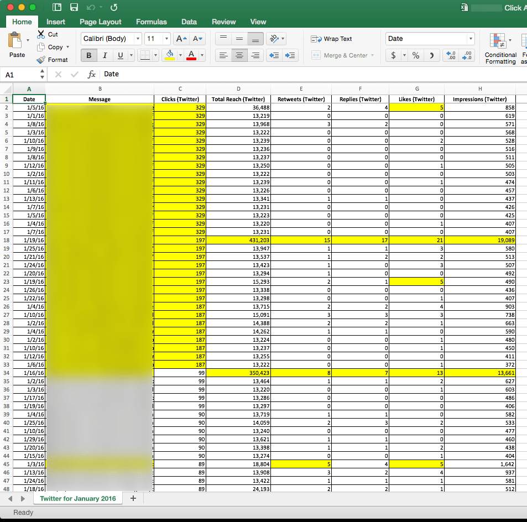Screen dimensions: 527x522
Task: Increase indent of cell contents
Action: (x=290, y=55)
